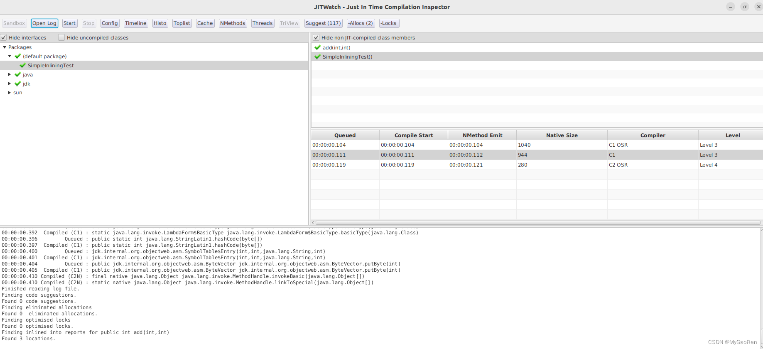Sort by Native Size column header
Image resolution: width=763 pixels, height=349 pixels.
click(562, 135)
